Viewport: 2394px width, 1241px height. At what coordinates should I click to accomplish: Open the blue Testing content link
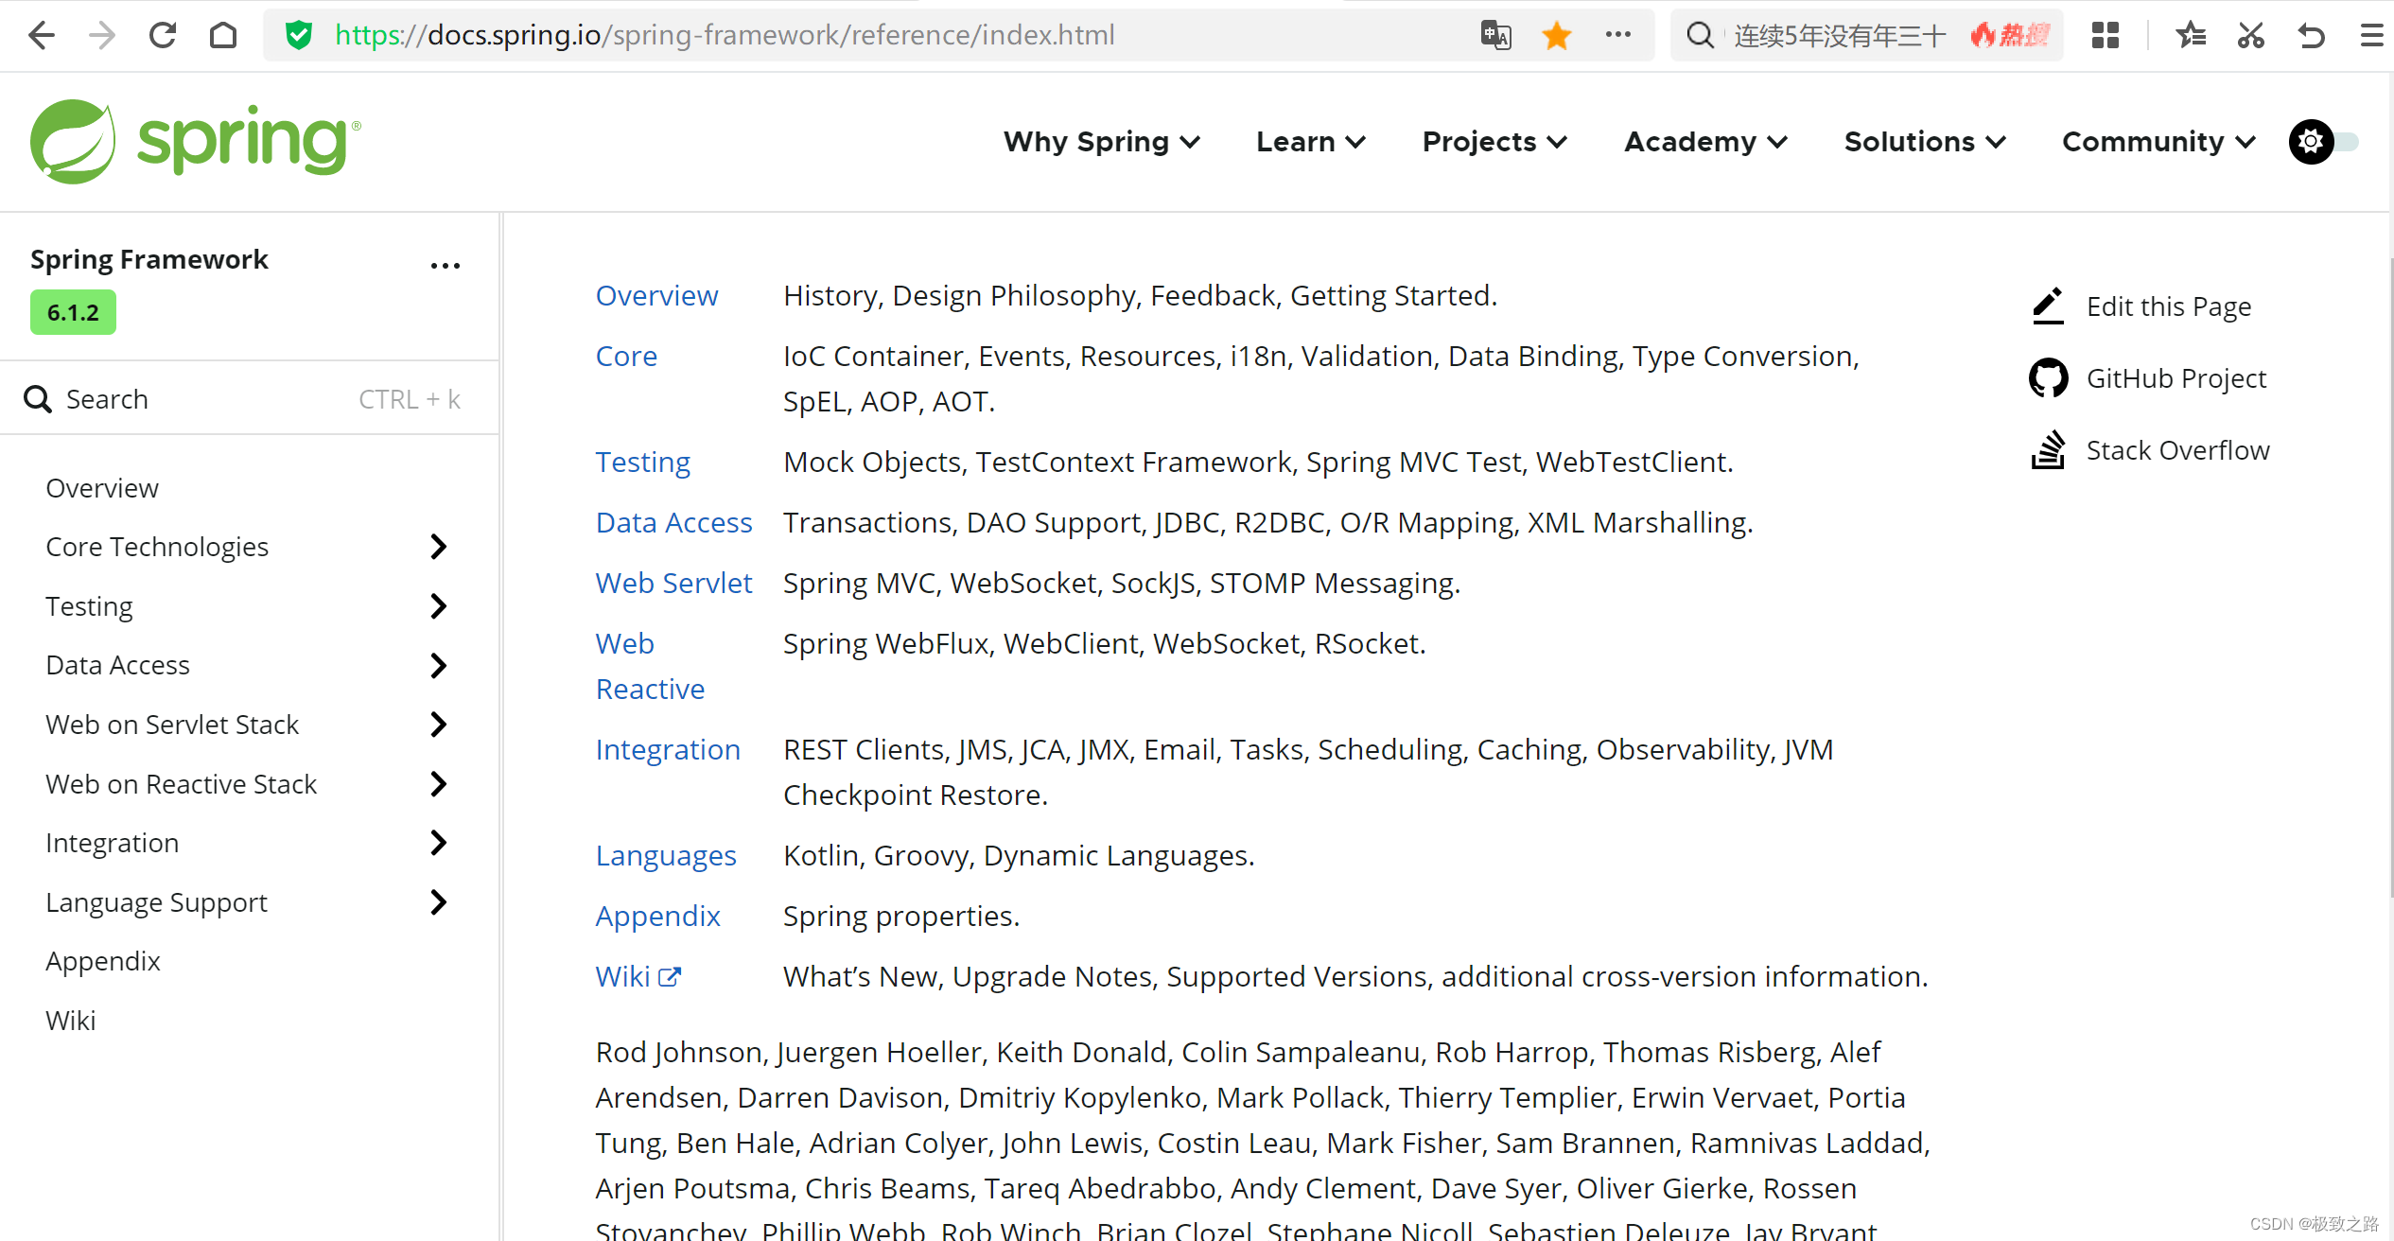click(x=643, y=463)
